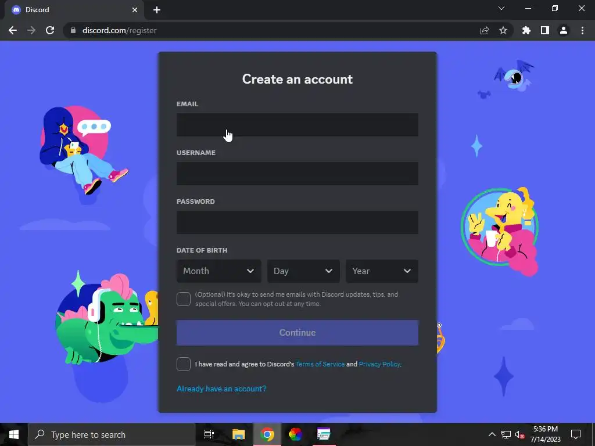Open the Year dropdown
595x446 pixels.
382,271
